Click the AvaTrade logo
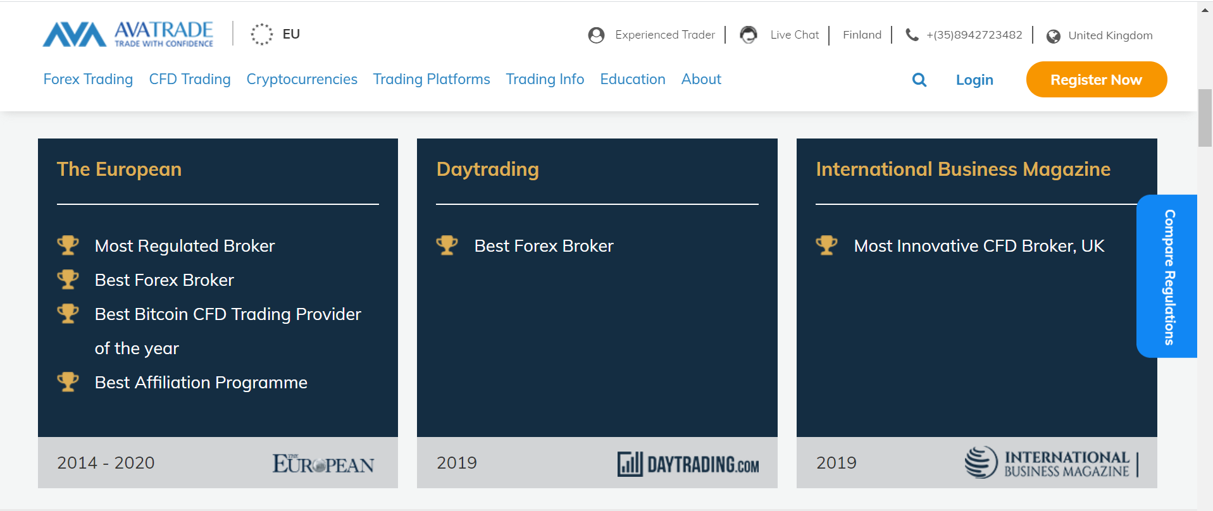 128,34
